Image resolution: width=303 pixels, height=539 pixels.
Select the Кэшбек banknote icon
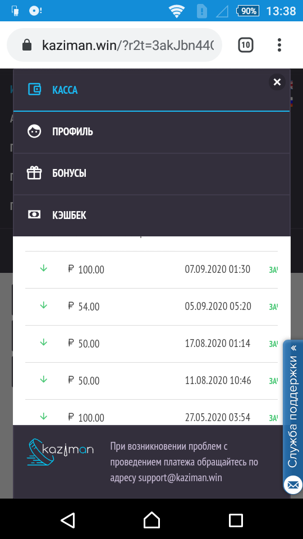tap(34, 215)
